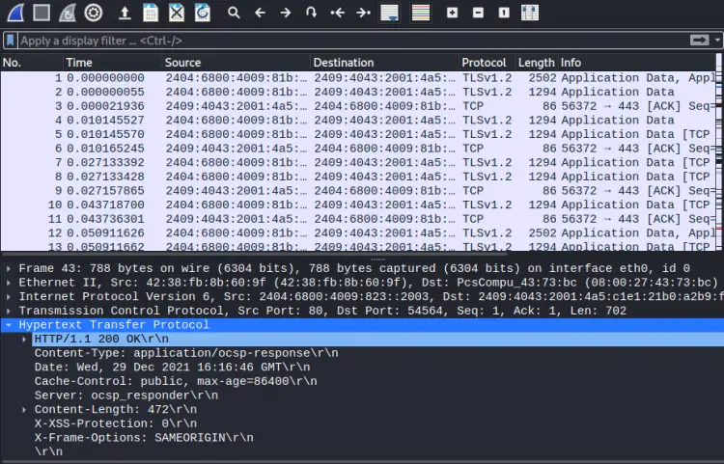Image resolution: width=724 pixels, height=464 pixels.
Task: Select packet 8 at time 0.027133428
Action: [358, 177]
